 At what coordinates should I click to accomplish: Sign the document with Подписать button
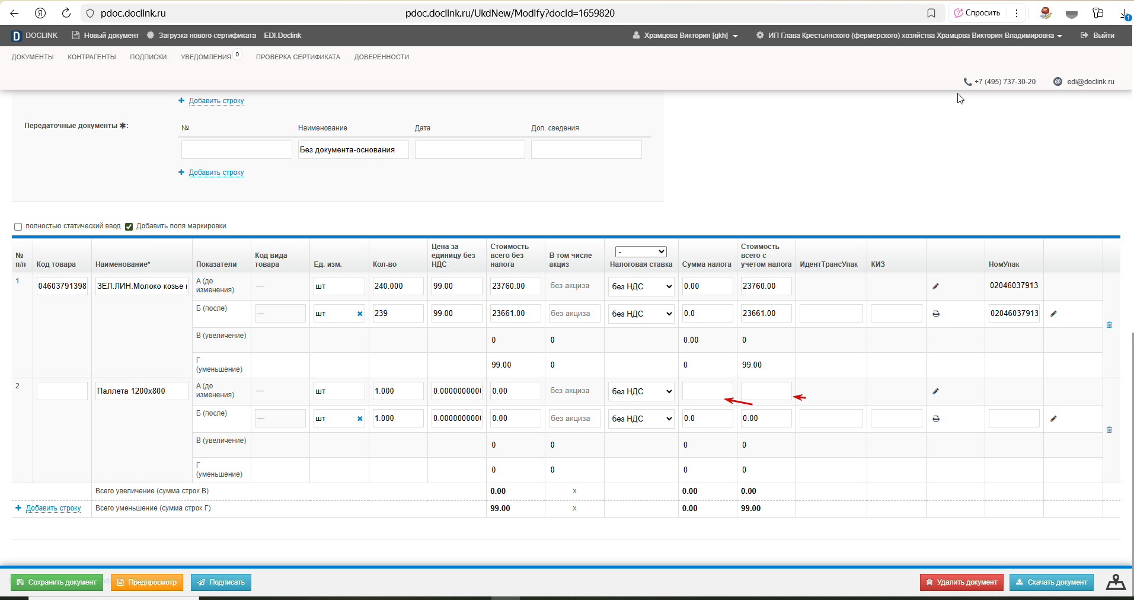coord(221,582)
